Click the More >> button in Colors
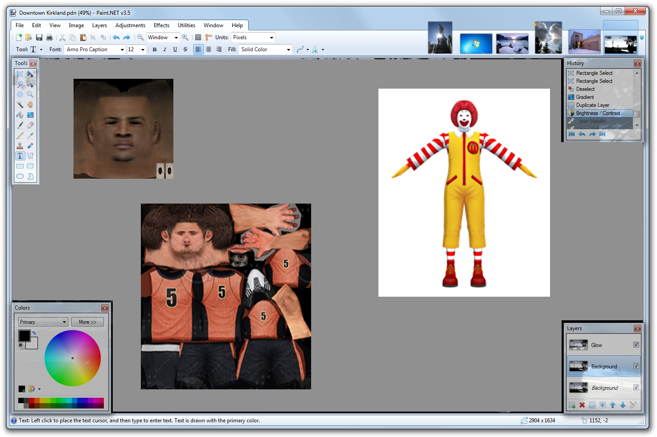Screen dimensions: 657x437 87,322
